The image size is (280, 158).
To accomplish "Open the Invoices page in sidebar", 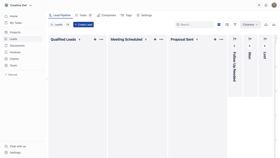I will (15, 52).
